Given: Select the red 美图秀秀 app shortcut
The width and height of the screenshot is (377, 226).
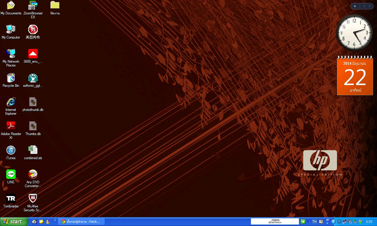Looking at the screenshot, I should (33, 32).
